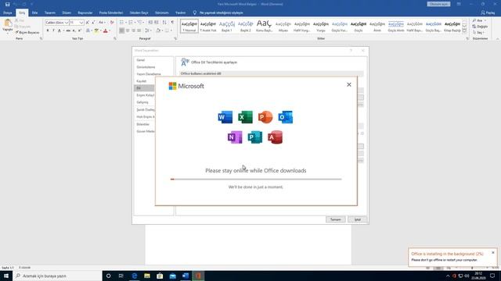Click the PowerPoint icon in Office dialog
501x281 pixels.
pos(265,117)
